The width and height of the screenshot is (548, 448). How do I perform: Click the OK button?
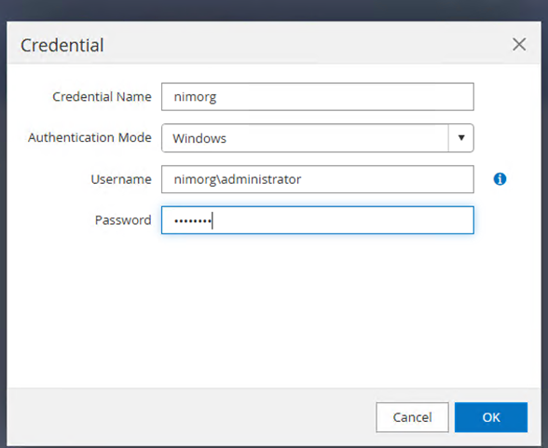490,417
